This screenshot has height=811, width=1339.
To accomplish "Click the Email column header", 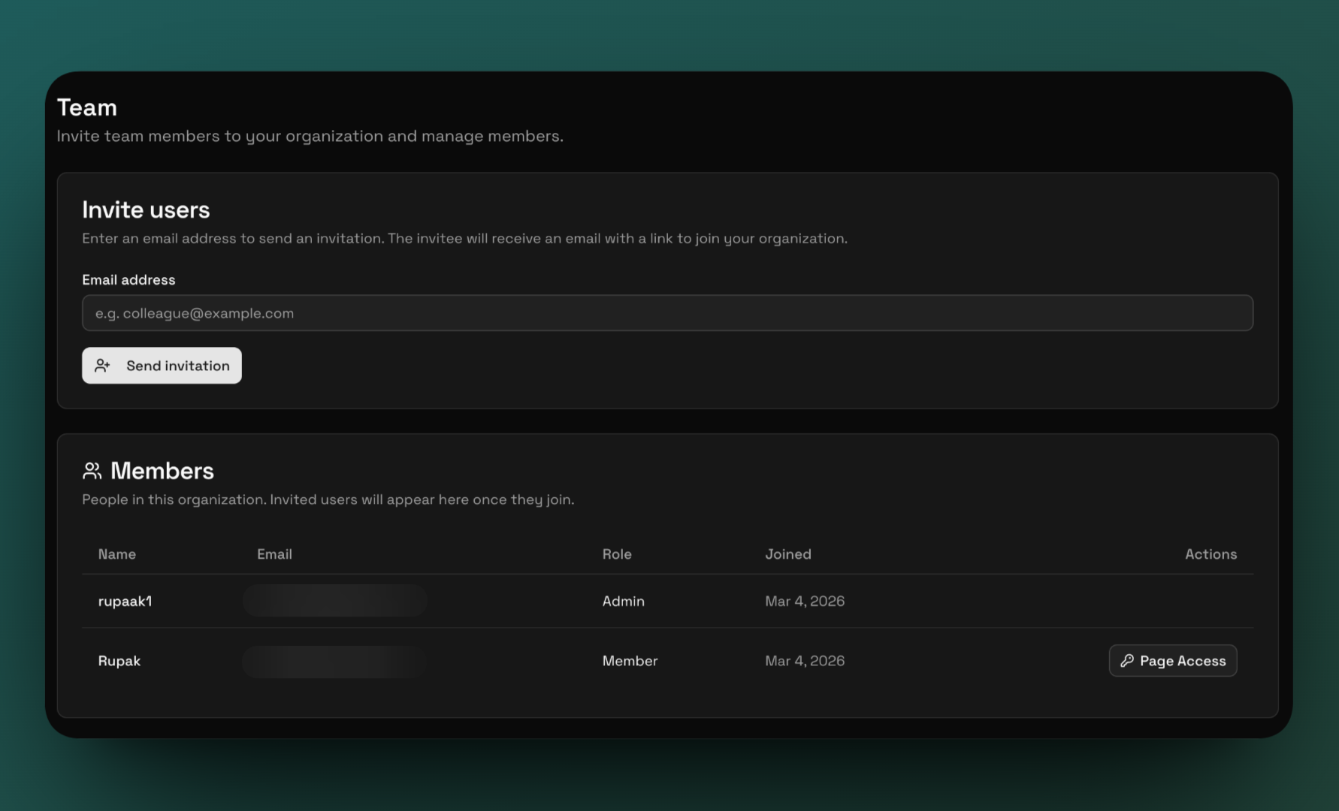I will [x=274, y=554].
